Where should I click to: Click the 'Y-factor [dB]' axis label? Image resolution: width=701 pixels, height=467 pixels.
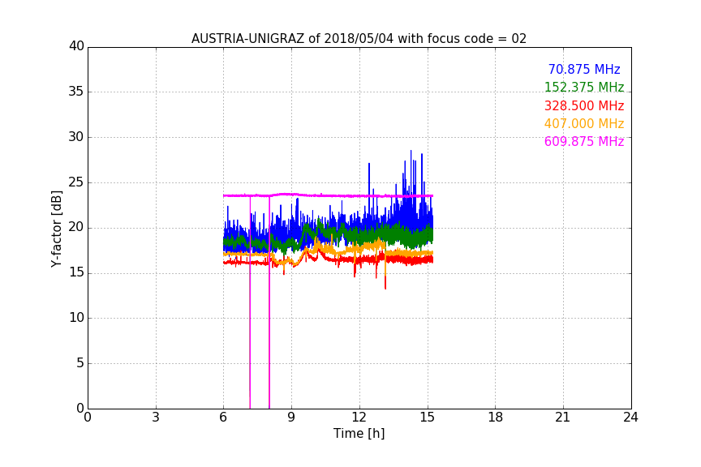pyautogui.click(x=56, y=229)
